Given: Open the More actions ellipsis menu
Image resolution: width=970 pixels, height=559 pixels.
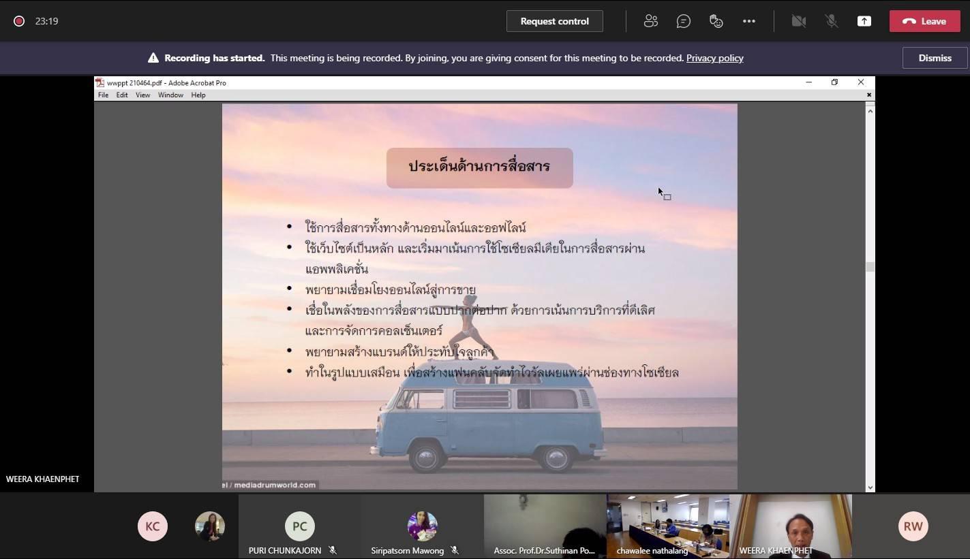Looking at the screenshot, I should coord(748,21).
